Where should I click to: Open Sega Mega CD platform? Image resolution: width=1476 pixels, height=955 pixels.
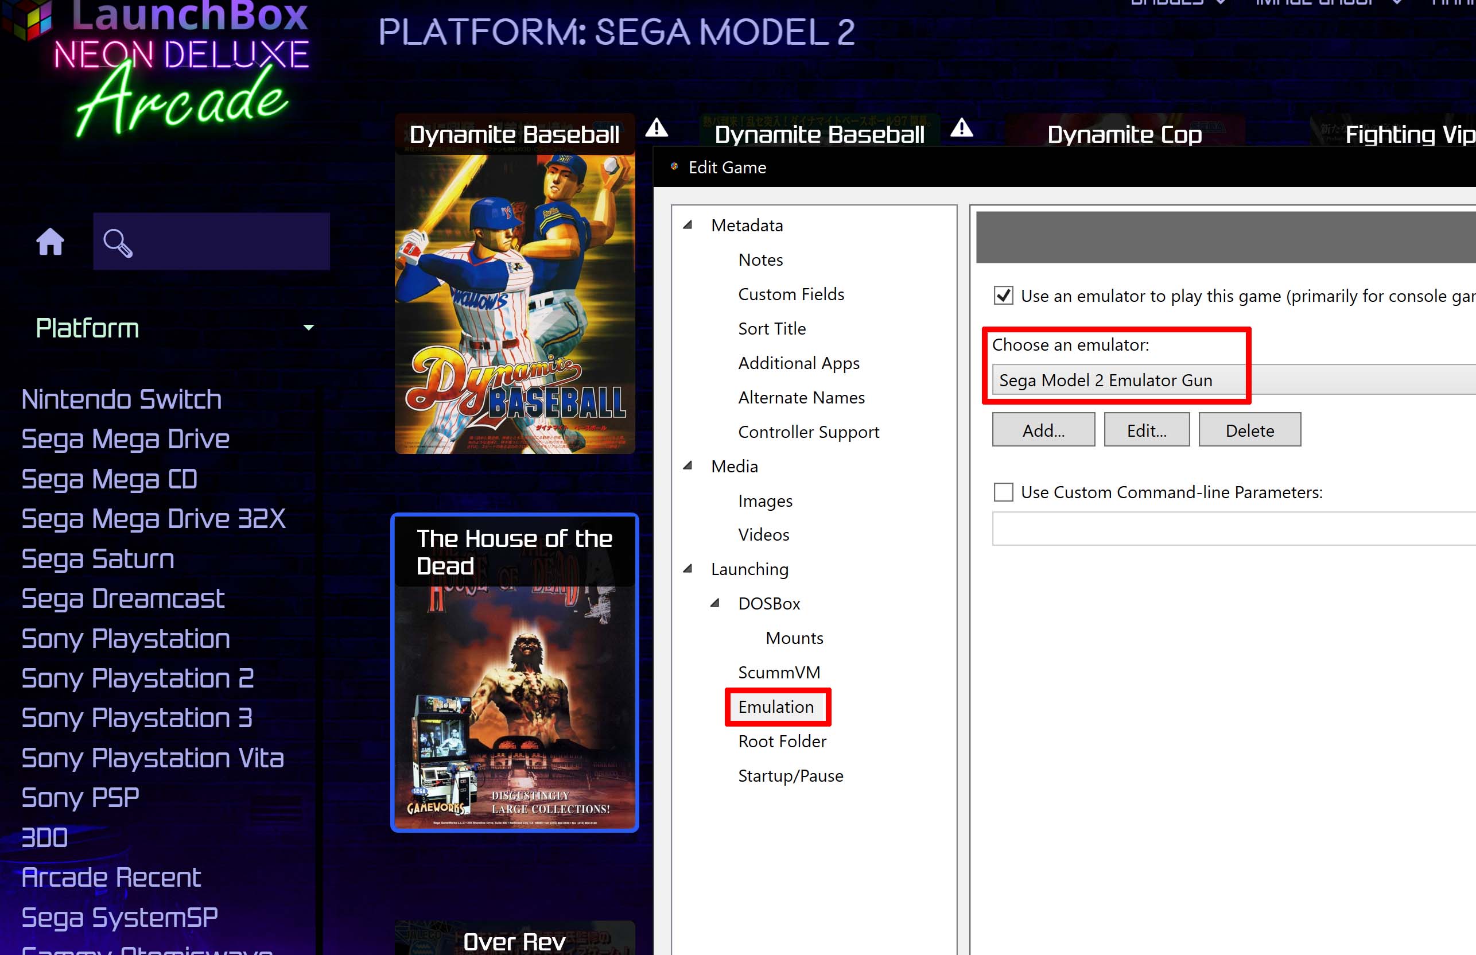[109, 479]
